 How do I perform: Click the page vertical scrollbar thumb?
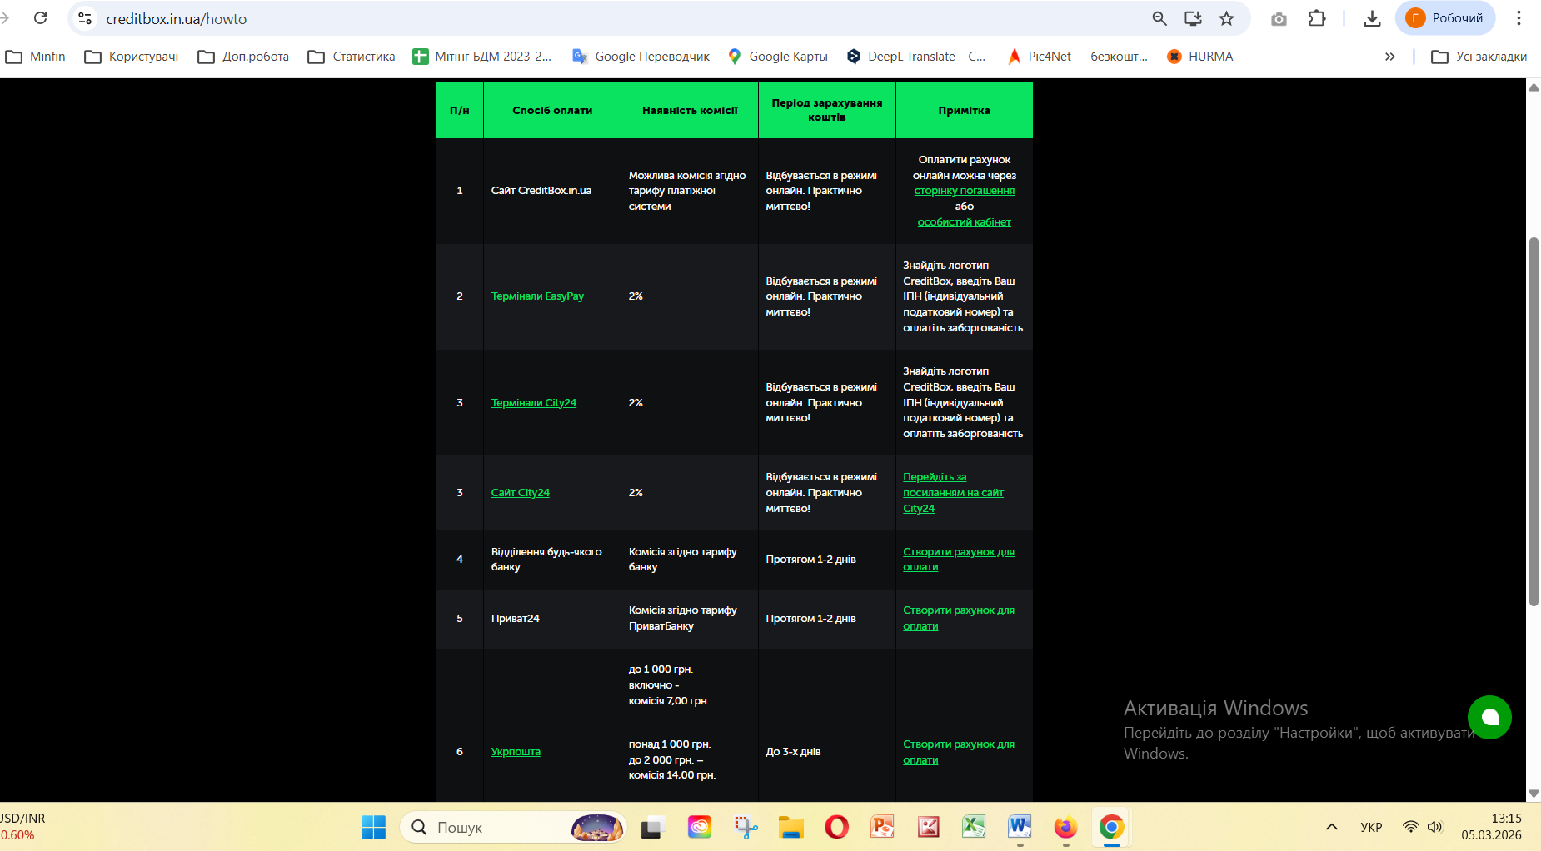coord(1534,421)
